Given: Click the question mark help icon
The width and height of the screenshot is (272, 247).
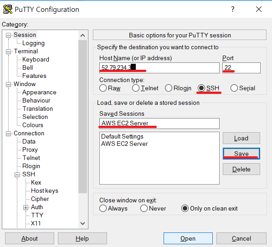Looking at the screenshot, I should point(233,9).
